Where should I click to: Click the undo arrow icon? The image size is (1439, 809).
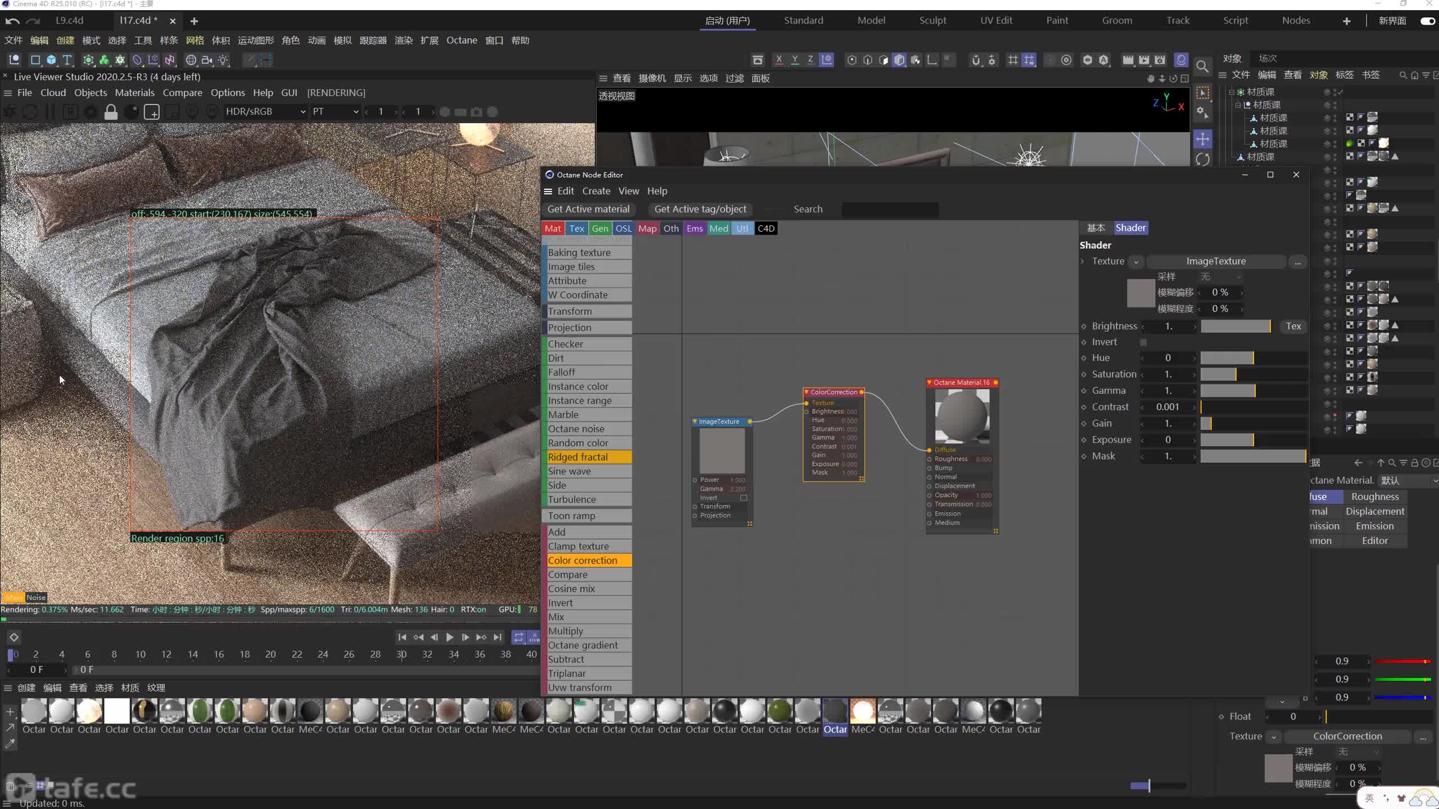[12, 21]
